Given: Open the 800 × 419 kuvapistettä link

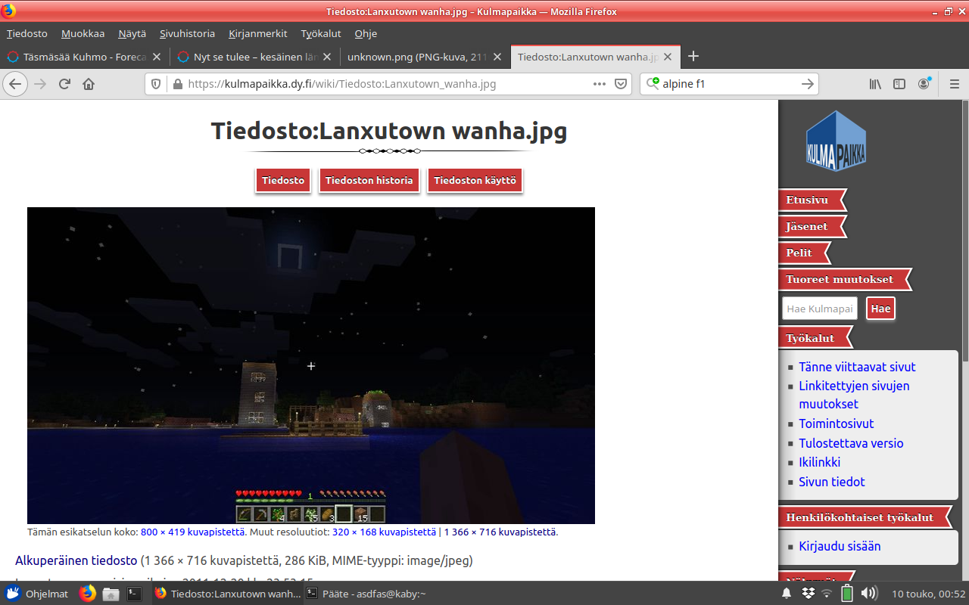Looking at the screenshot, I should [x=193, y=532].
